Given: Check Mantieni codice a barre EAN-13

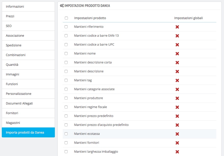Looking at the screenshot, I should 66,36.
